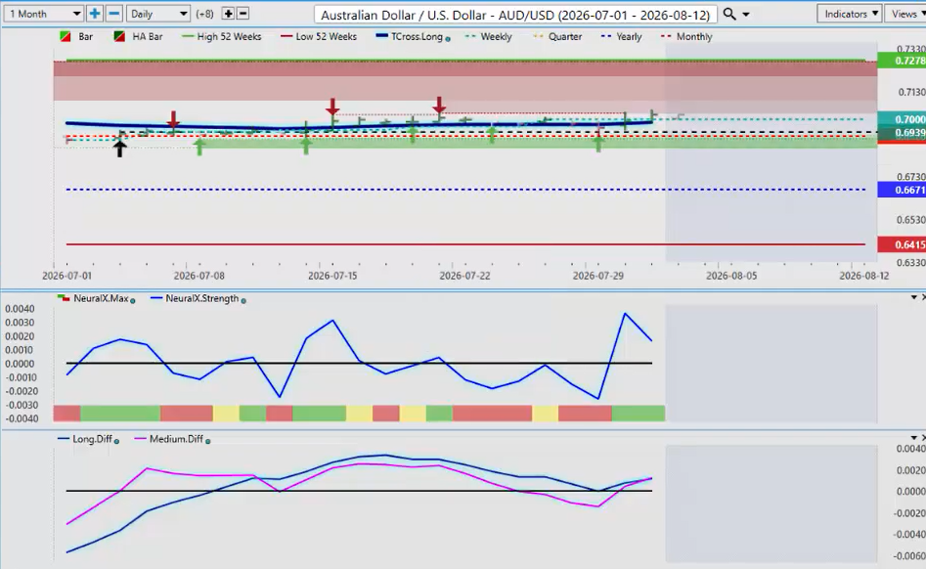Click the 2026-08-05 date axis label
Viewport: 926px width, 569px height.
click(x=731, y=276)
